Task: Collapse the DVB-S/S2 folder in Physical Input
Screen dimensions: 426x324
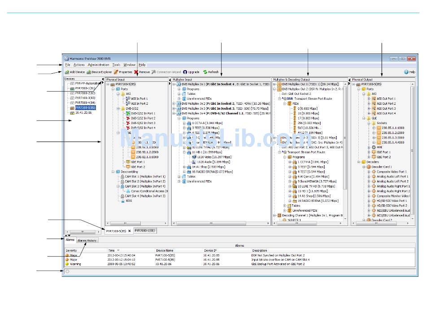Action: 118,108
